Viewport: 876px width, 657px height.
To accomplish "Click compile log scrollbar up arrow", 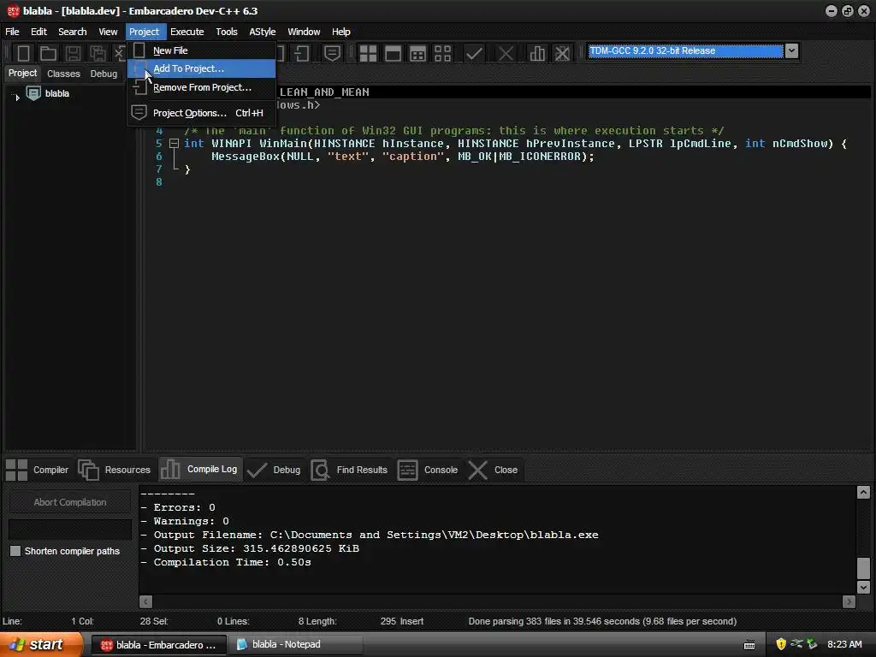I will click(863, 492).
